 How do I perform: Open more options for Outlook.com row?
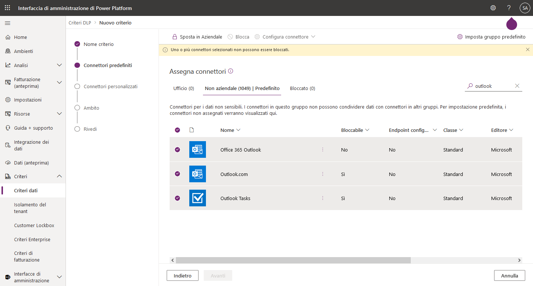(x=323, y=174)
